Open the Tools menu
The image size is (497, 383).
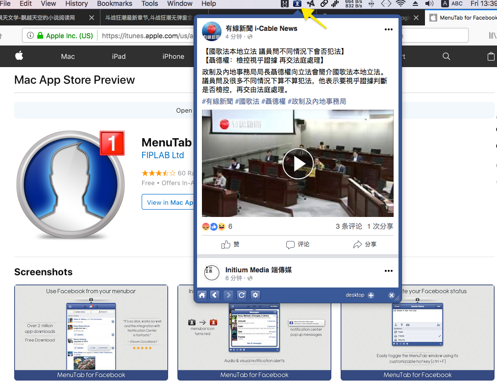[149, 3]
